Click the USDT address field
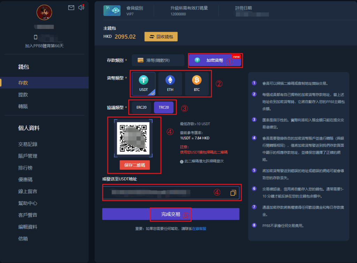357x263 pixels. tap(171, 193)
